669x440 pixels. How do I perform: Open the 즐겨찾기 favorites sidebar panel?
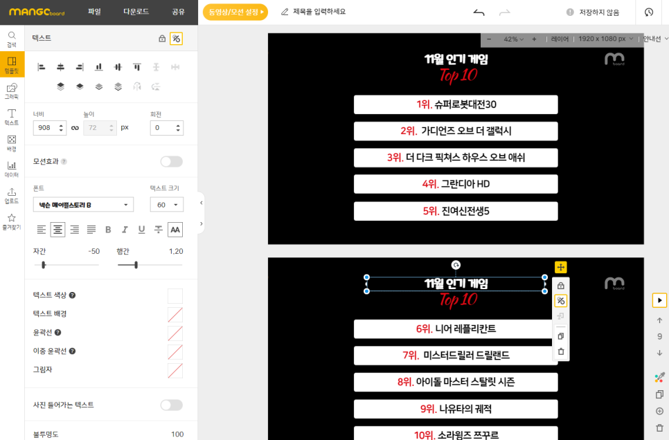[12, 221]
